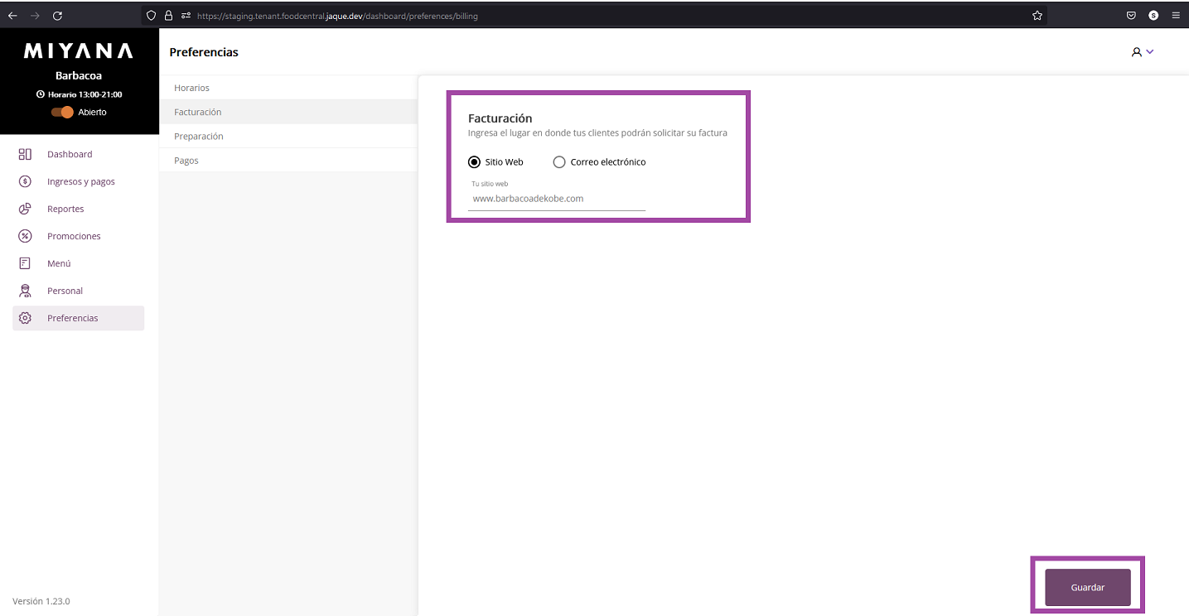Click the Dashboard grid icon
Screen dimensions: 1189x616
[25, 154]
